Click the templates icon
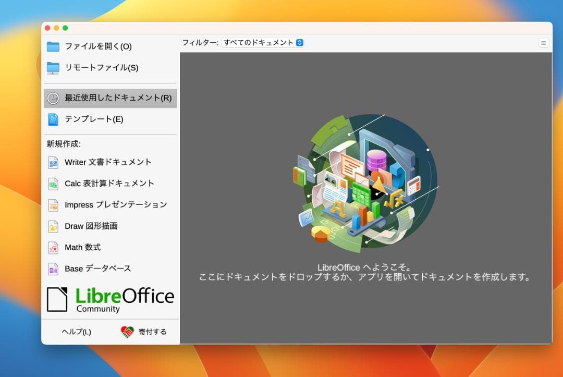Image resolution: width=563 pixels, height=377 pixels. pos(53,119)
